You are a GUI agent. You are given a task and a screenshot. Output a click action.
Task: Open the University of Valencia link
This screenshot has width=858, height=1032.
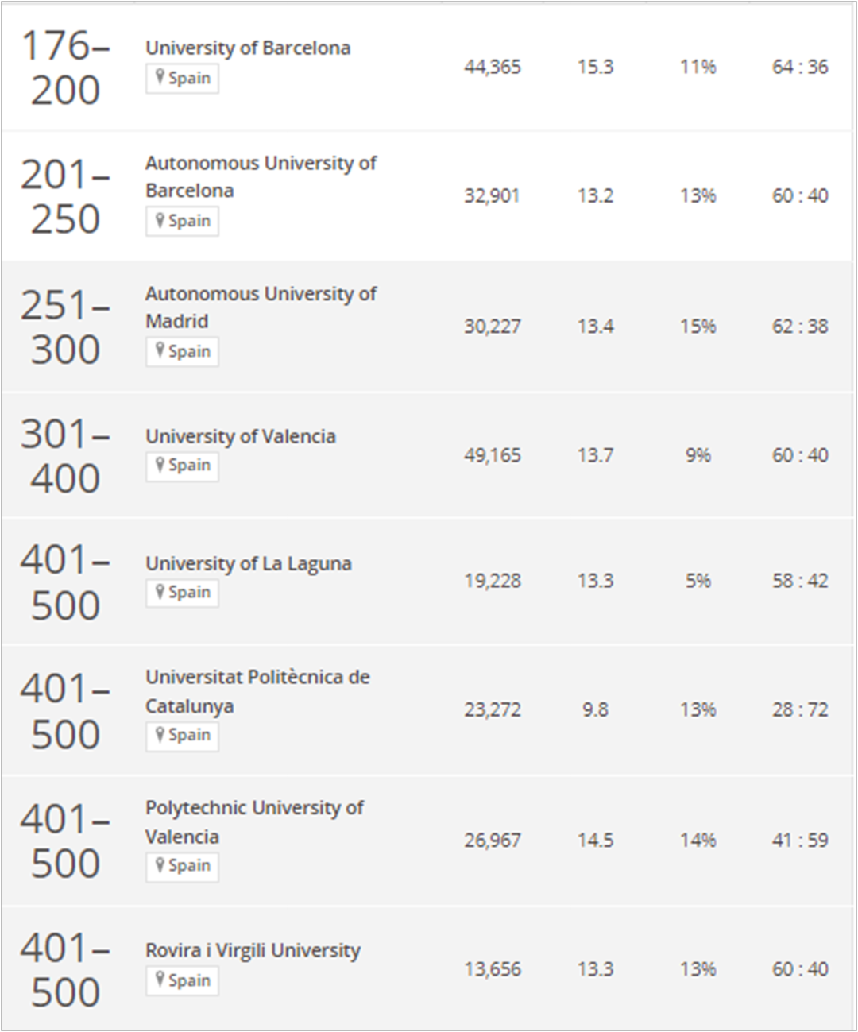(x=241, y=436)
